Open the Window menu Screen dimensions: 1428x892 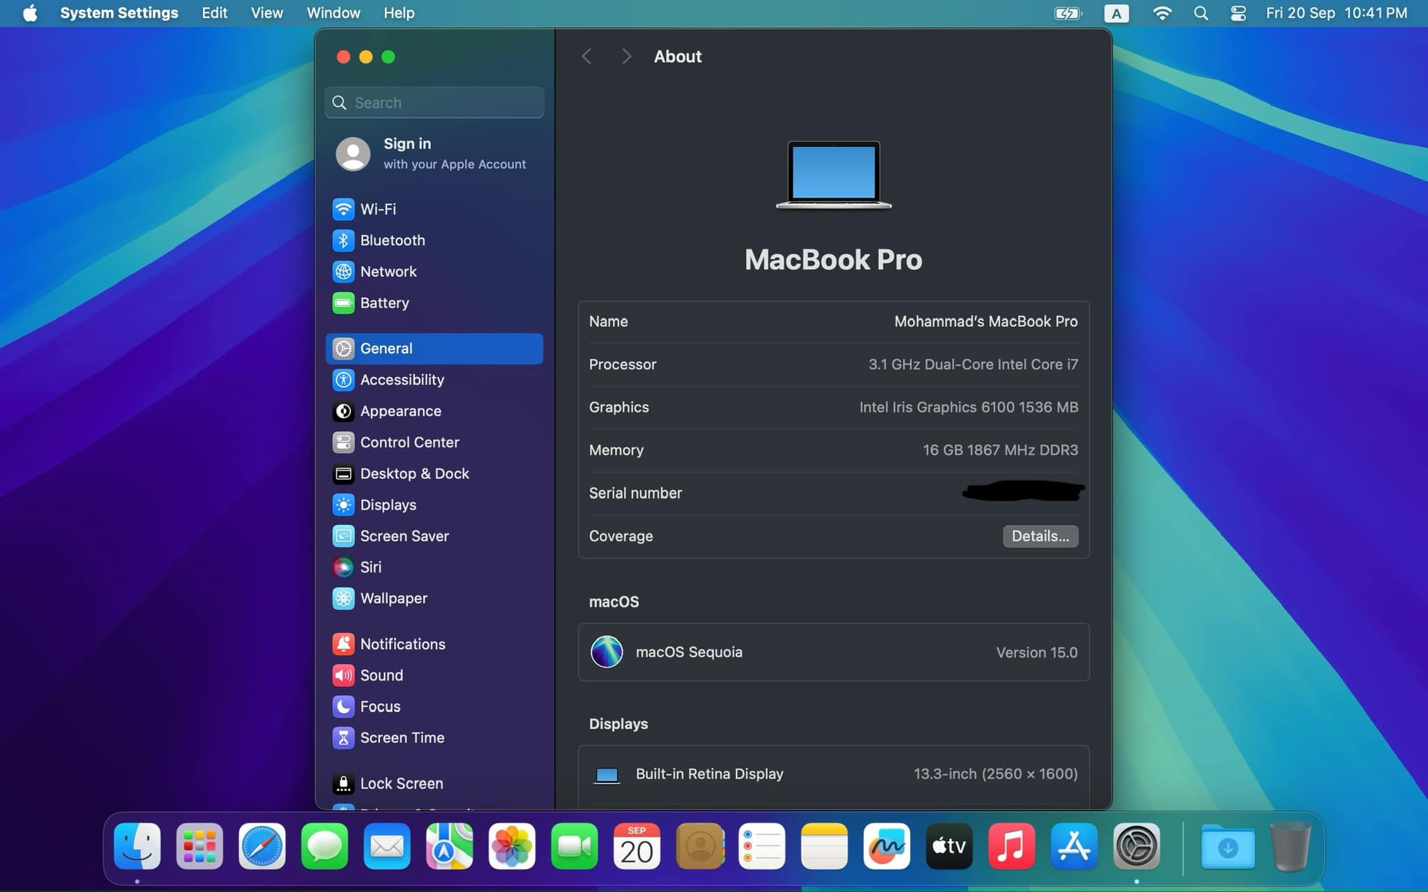click(x=333, y=13)
